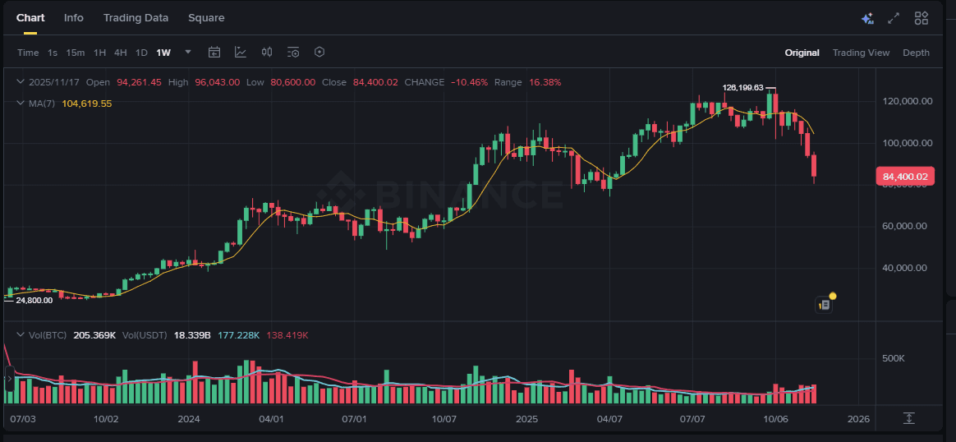Viewport: 956px width, 442px height.
Task: Switch to the Info tab
Action: point(74,18)
